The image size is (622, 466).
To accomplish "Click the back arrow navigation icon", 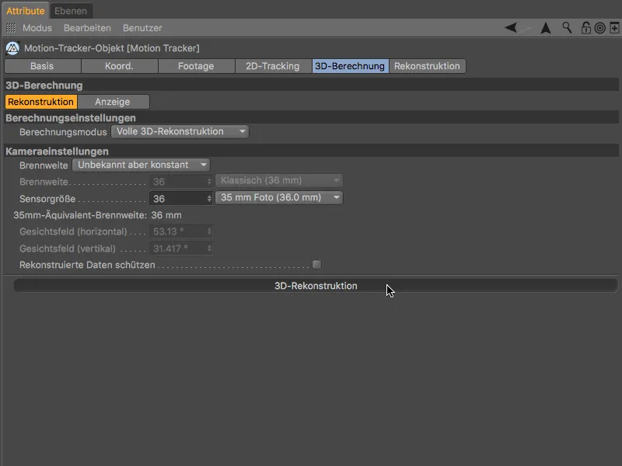I will pyautogui.click(x=511, y=28).
